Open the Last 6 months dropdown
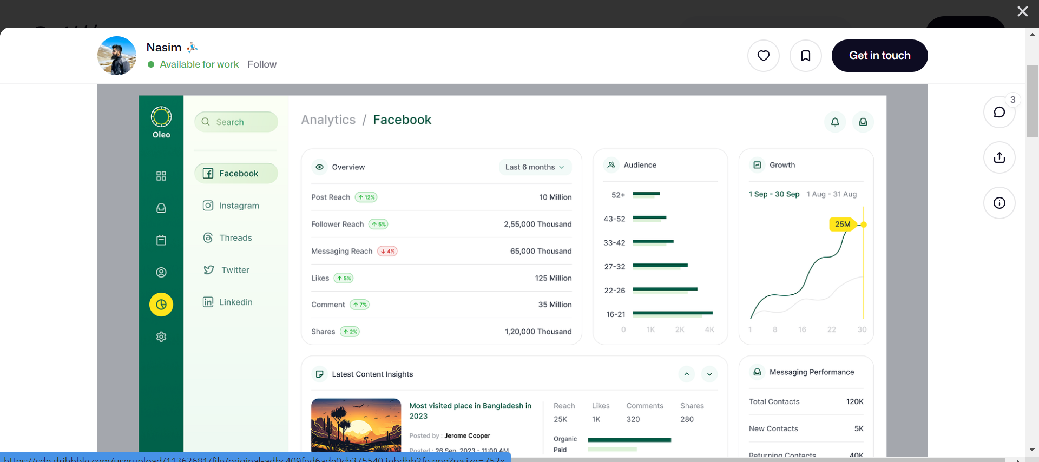The width and height of the screenshot is (1039, 462). (535, 167)
